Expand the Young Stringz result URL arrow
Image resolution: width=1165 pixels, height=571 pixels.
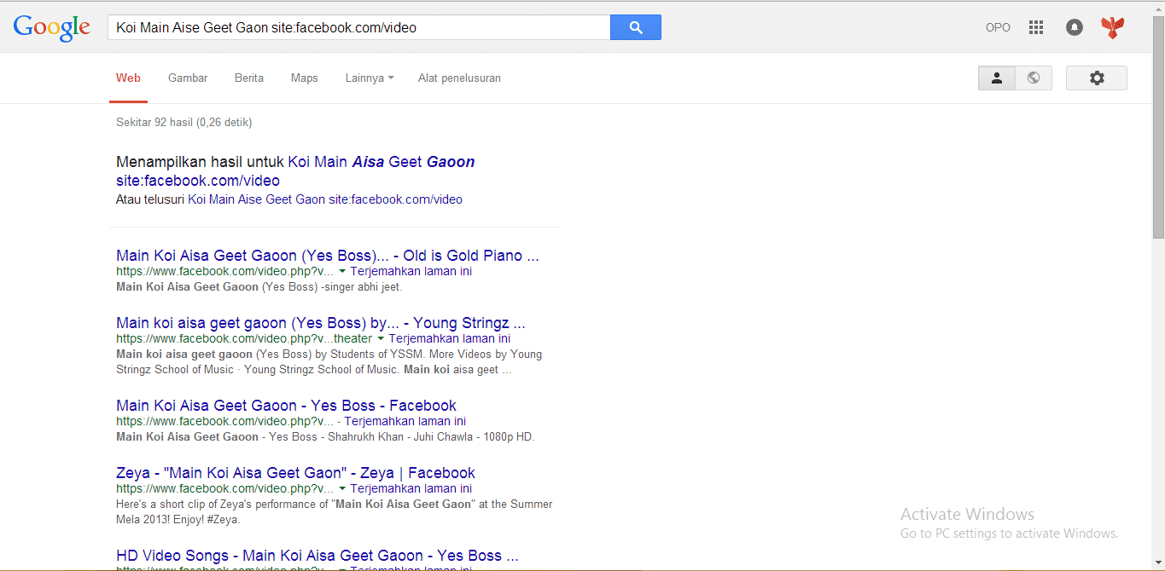(x=381, y=339)
